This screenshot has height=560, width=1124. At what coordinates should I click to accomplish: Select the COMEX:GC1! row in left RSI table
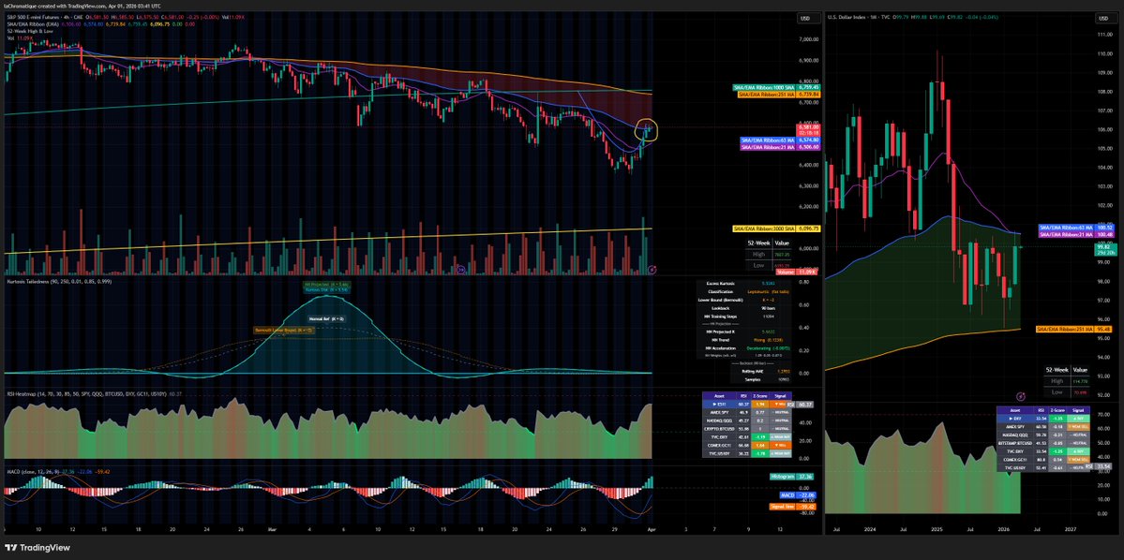point(746,445)
